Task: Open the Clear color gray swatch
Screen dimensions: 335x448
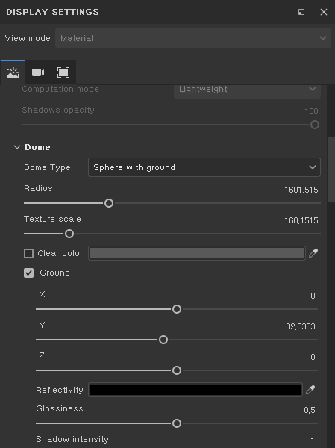Action: (197, 253)
